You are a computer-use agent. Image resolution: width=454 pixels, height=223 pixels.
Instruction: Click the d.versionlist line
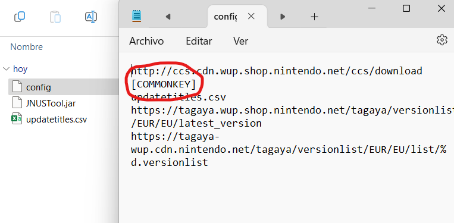click(170, 162)
